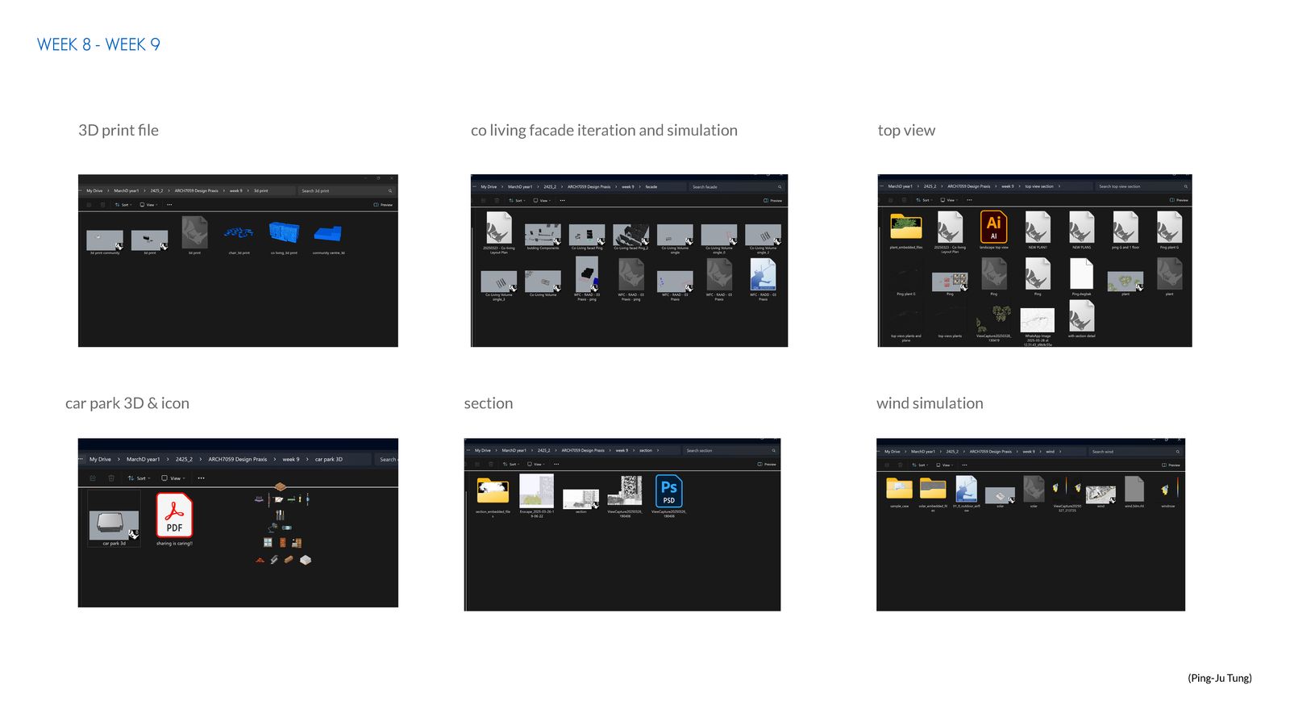This screenshot has height=726, width=1290.
Task: Click the 'Search top view section' field
Action: [1142, 186]
